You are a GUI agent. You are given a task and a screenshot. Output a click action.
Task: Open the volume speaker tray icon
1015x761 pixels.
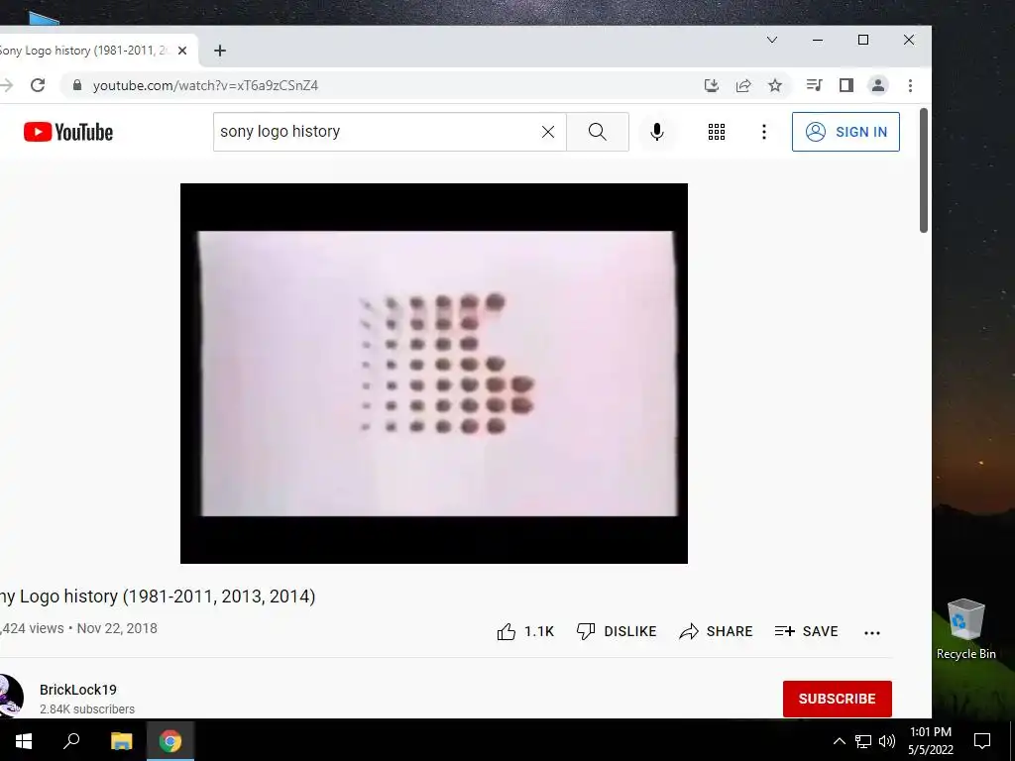pyautogui.click(x=887, y=741)
